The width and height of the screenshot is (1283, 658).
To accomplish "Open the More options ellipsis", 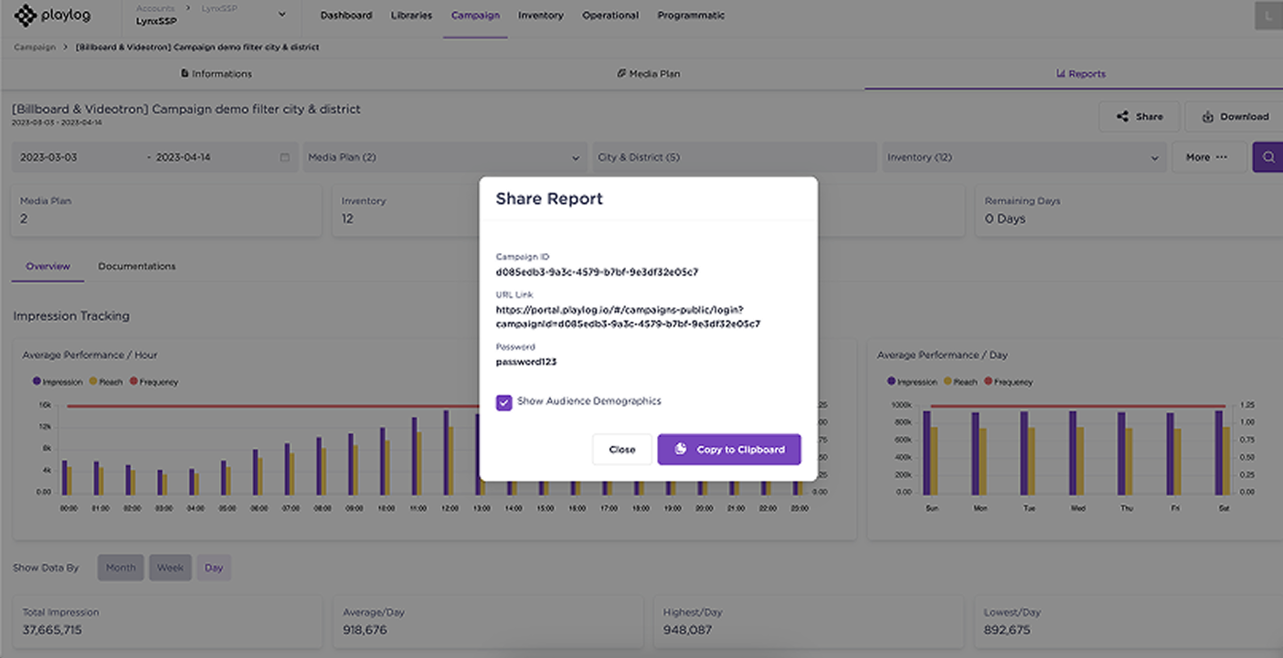I will pyautogui.click(x=1208, y=157).
